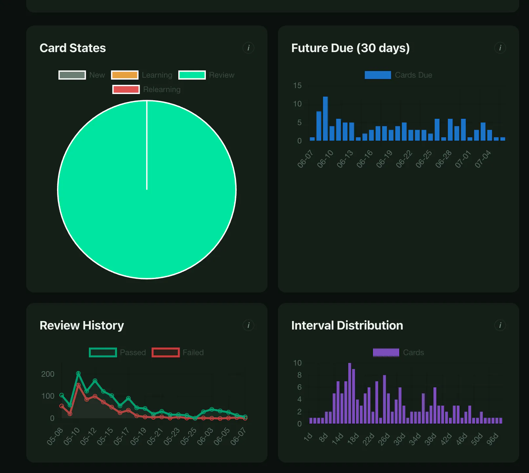Click the Interval Distribution heading

[x=347, y=325]
